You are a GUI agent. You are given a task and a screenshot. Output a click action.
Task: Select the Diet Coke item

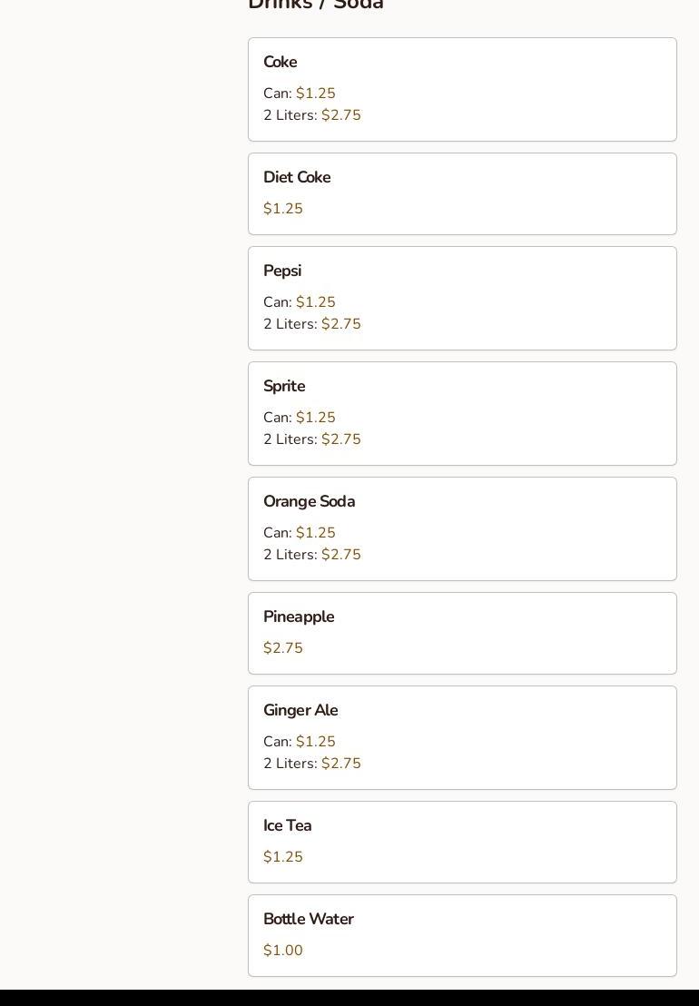click(462, 193)
